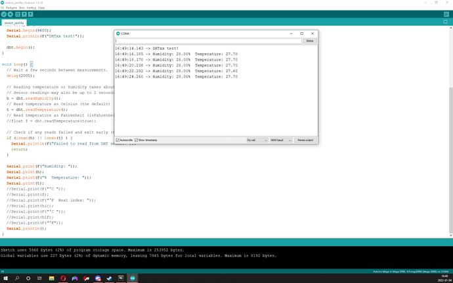Click the Serial.begin(9600); code line
Viewport: 453px width, 283px height.
(29, 30)
